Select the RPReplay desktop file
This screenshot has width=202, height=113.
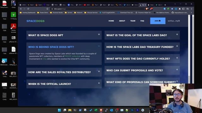coord(14,62)
